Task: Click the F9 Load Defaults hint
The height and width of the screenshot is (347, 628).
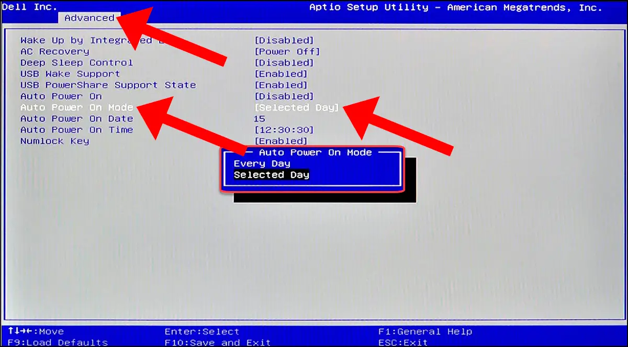Action: 58,343
